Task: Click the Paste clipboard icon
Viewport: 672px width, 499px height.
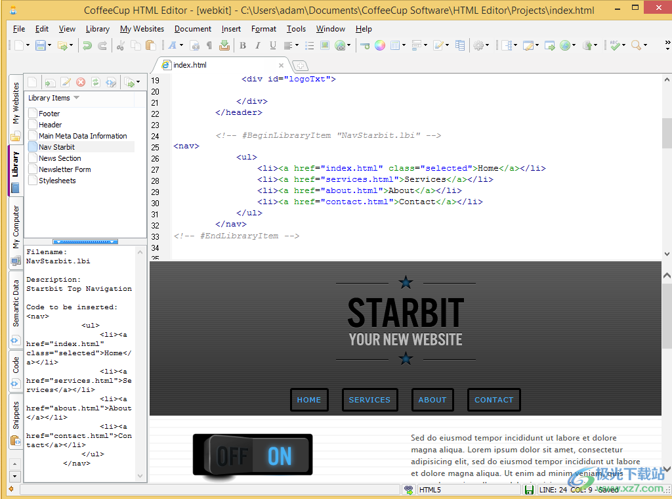Action: tap(150, 45)
